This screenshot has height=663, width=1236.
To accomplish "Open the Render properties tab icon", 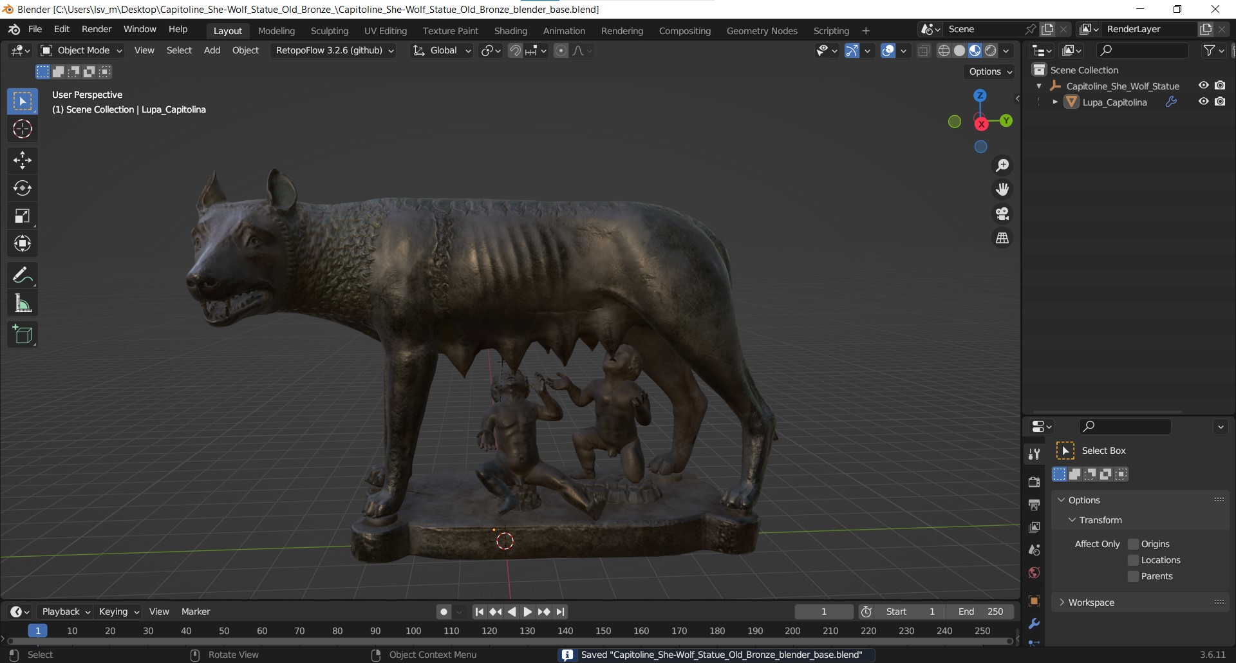I will point(1034,482).
